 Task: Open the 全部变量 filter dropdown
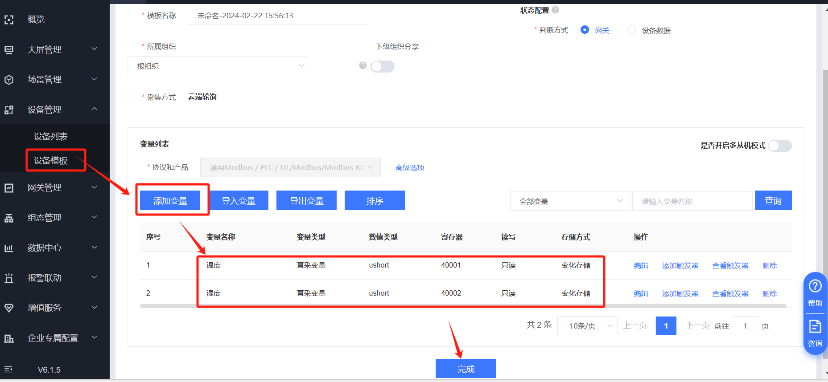point(570,201)
